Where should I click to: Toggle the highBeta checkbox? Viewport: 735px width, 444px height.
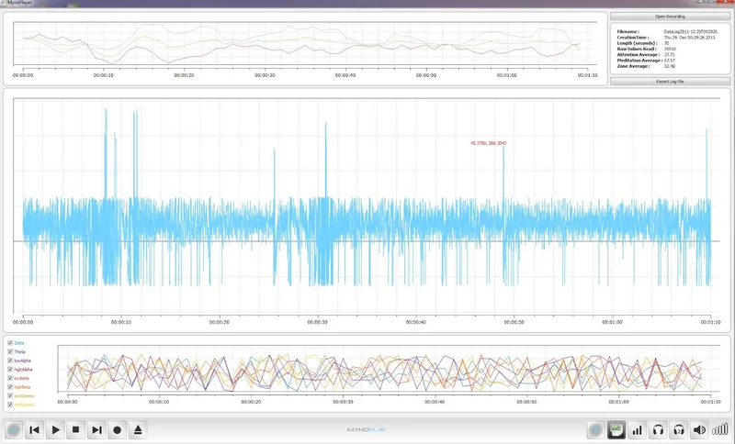[10, 387]
